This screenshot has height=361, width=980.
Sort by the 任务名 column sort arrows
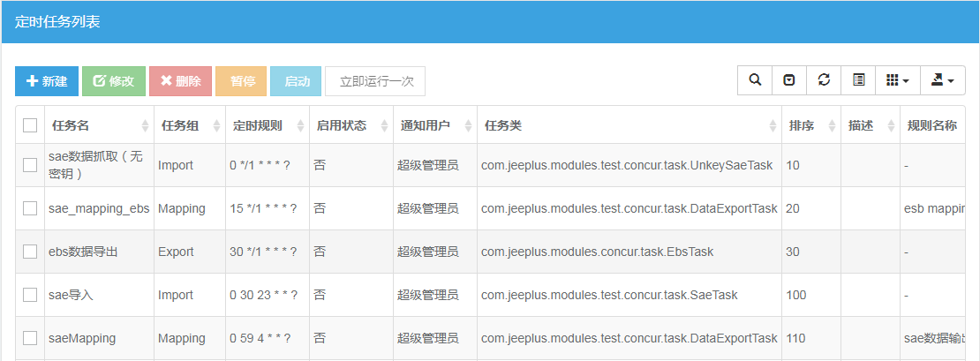click(x=145, y=125)
